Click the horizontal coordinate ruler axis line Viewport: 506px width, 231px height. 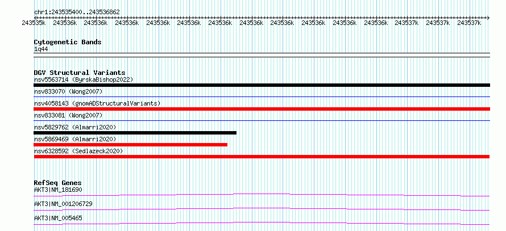tap(262, 18)
